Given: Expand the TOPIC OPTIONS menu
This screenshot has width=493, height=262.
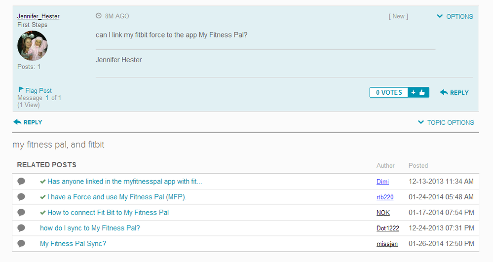Looking at the screenshot, I should (446, 123).
